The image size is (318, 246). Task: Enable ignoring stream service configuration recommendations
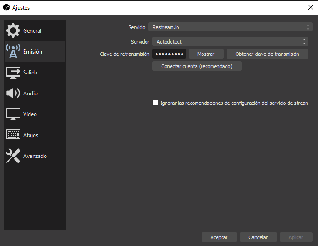coord(155,103)
